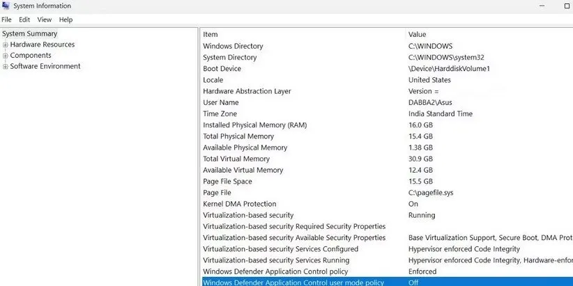Open the Help menu
This screenshot has width=573, height=286.
click(x=66, y=19)
